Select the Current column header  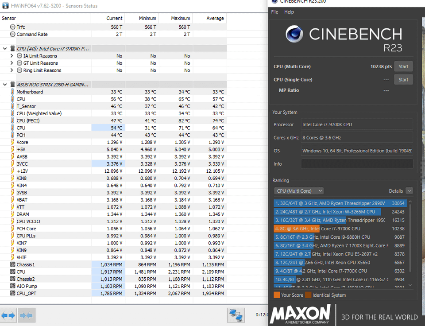pyautogui.click(x=108, y=18)
